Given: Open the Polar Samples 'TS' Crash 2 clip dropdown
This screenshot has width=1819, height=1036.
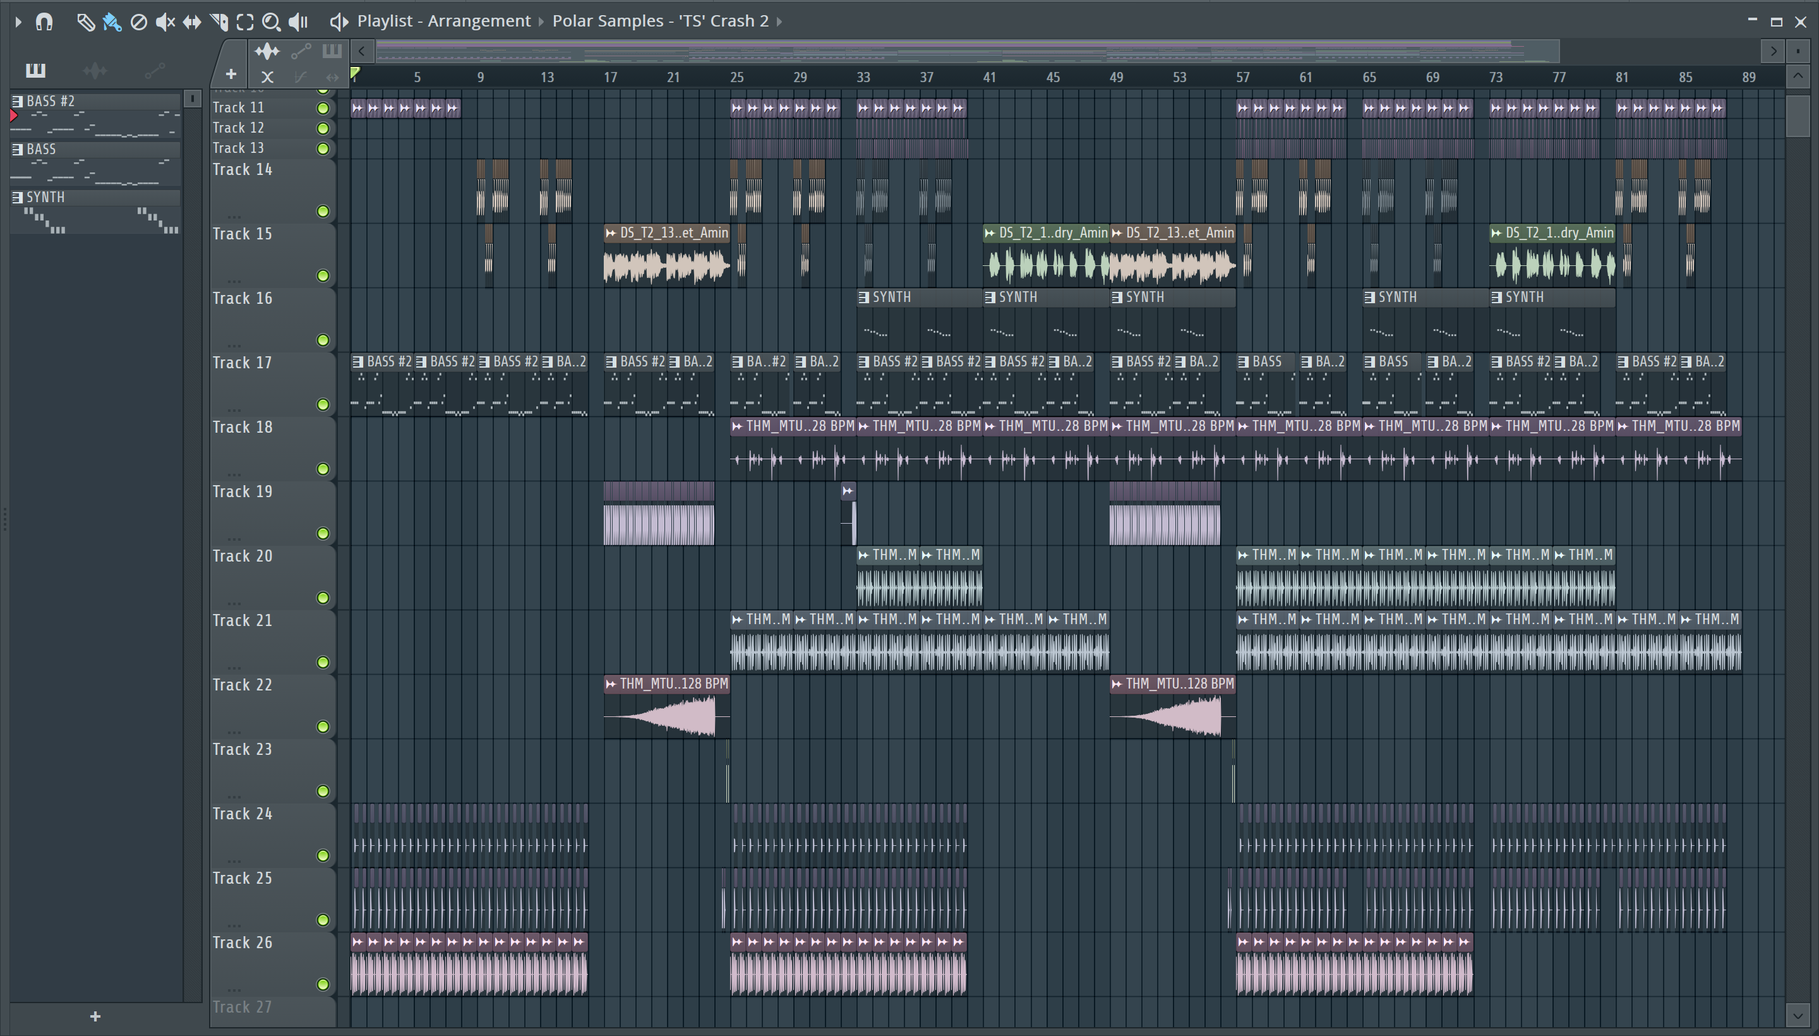Looking at the screenshot, I should click(660, 21).
